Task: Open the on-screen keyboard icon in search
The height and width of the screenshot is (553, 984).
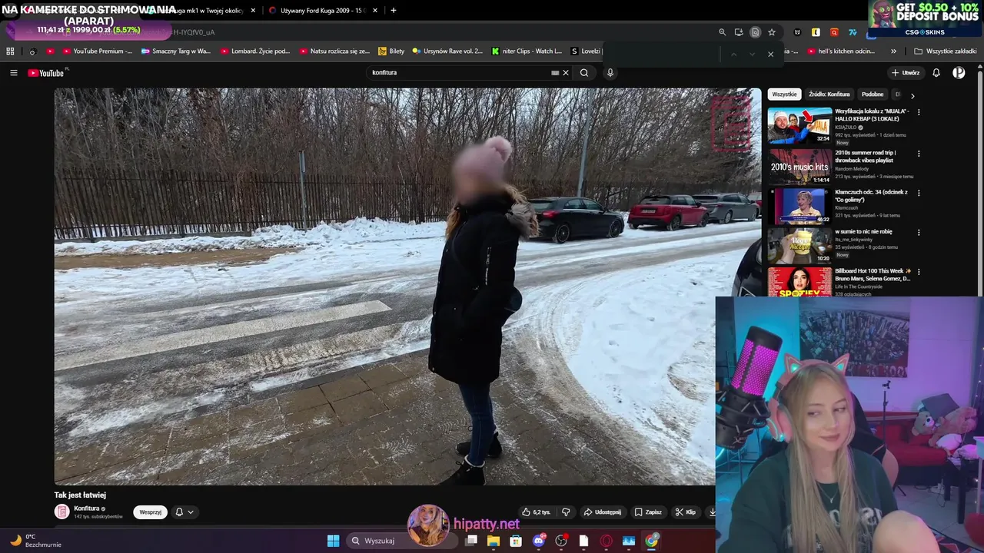Action: pyautogui.click(x=555, y=73)
